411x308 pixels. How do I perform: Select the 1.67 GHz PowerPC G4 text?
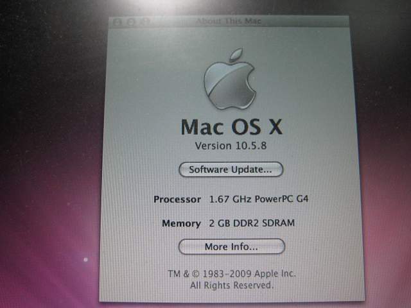click(259, 199)
